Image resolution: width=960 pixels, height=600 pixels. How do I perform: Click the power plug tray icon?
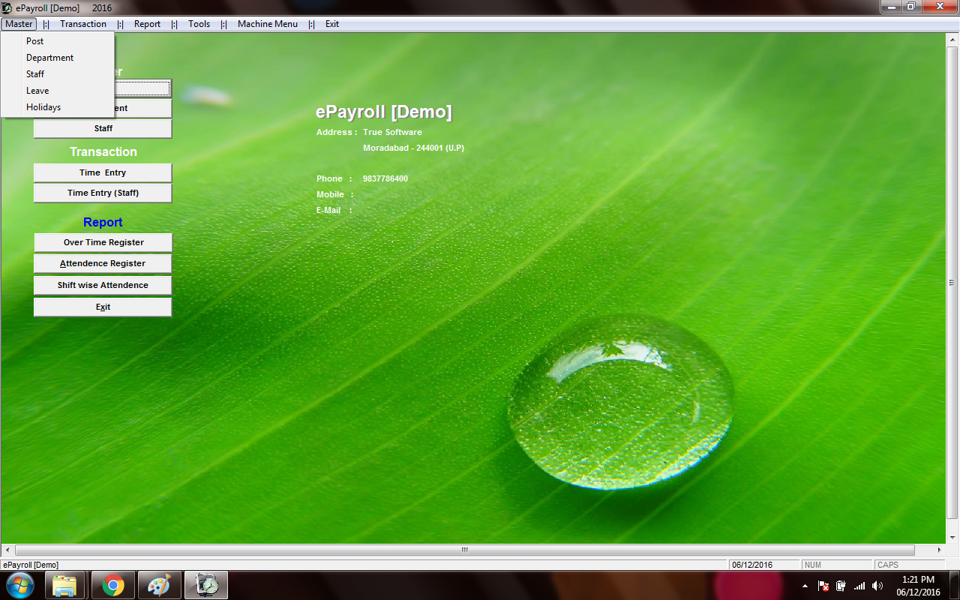coord(841,586)
